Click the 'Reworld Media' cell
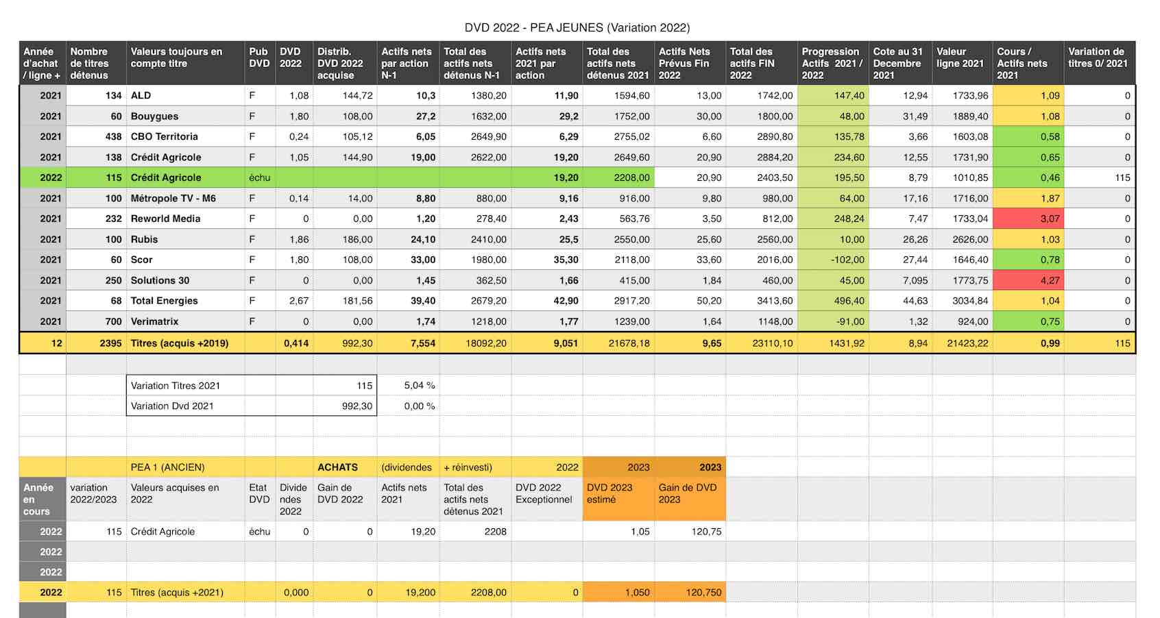Screen dimensions: 1160x618 click(185, 219)
